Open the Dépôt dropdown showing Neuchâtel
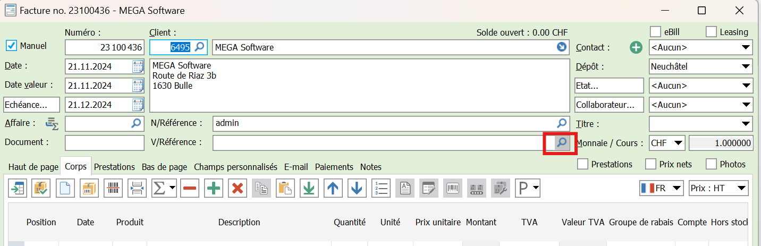Image resolution: width=761 pixels, height=246 pixels. 701,67
